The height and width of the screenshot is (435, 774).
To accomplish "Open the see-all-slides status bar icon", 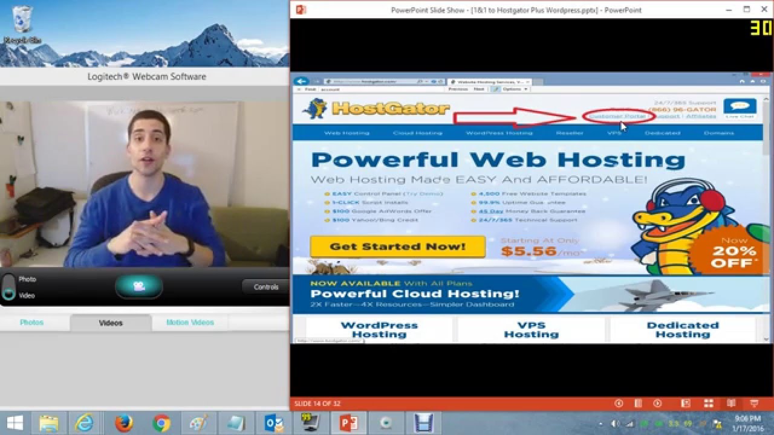I will 638,403.
